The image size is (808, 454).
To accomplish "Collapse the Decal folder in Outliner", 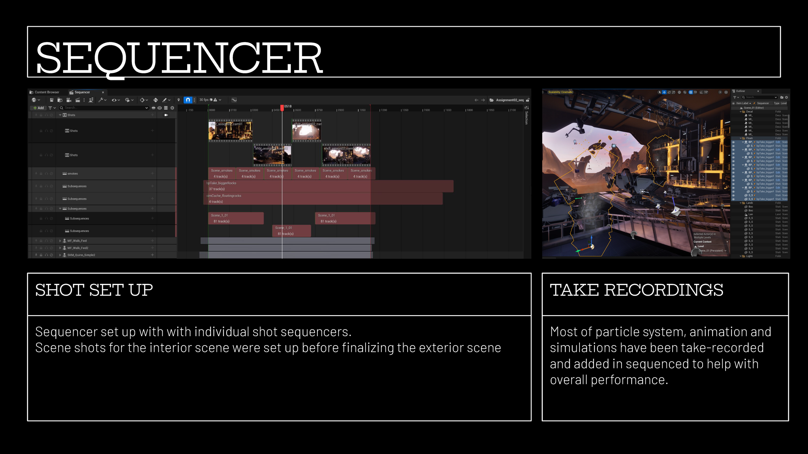I will pos(741,112).
